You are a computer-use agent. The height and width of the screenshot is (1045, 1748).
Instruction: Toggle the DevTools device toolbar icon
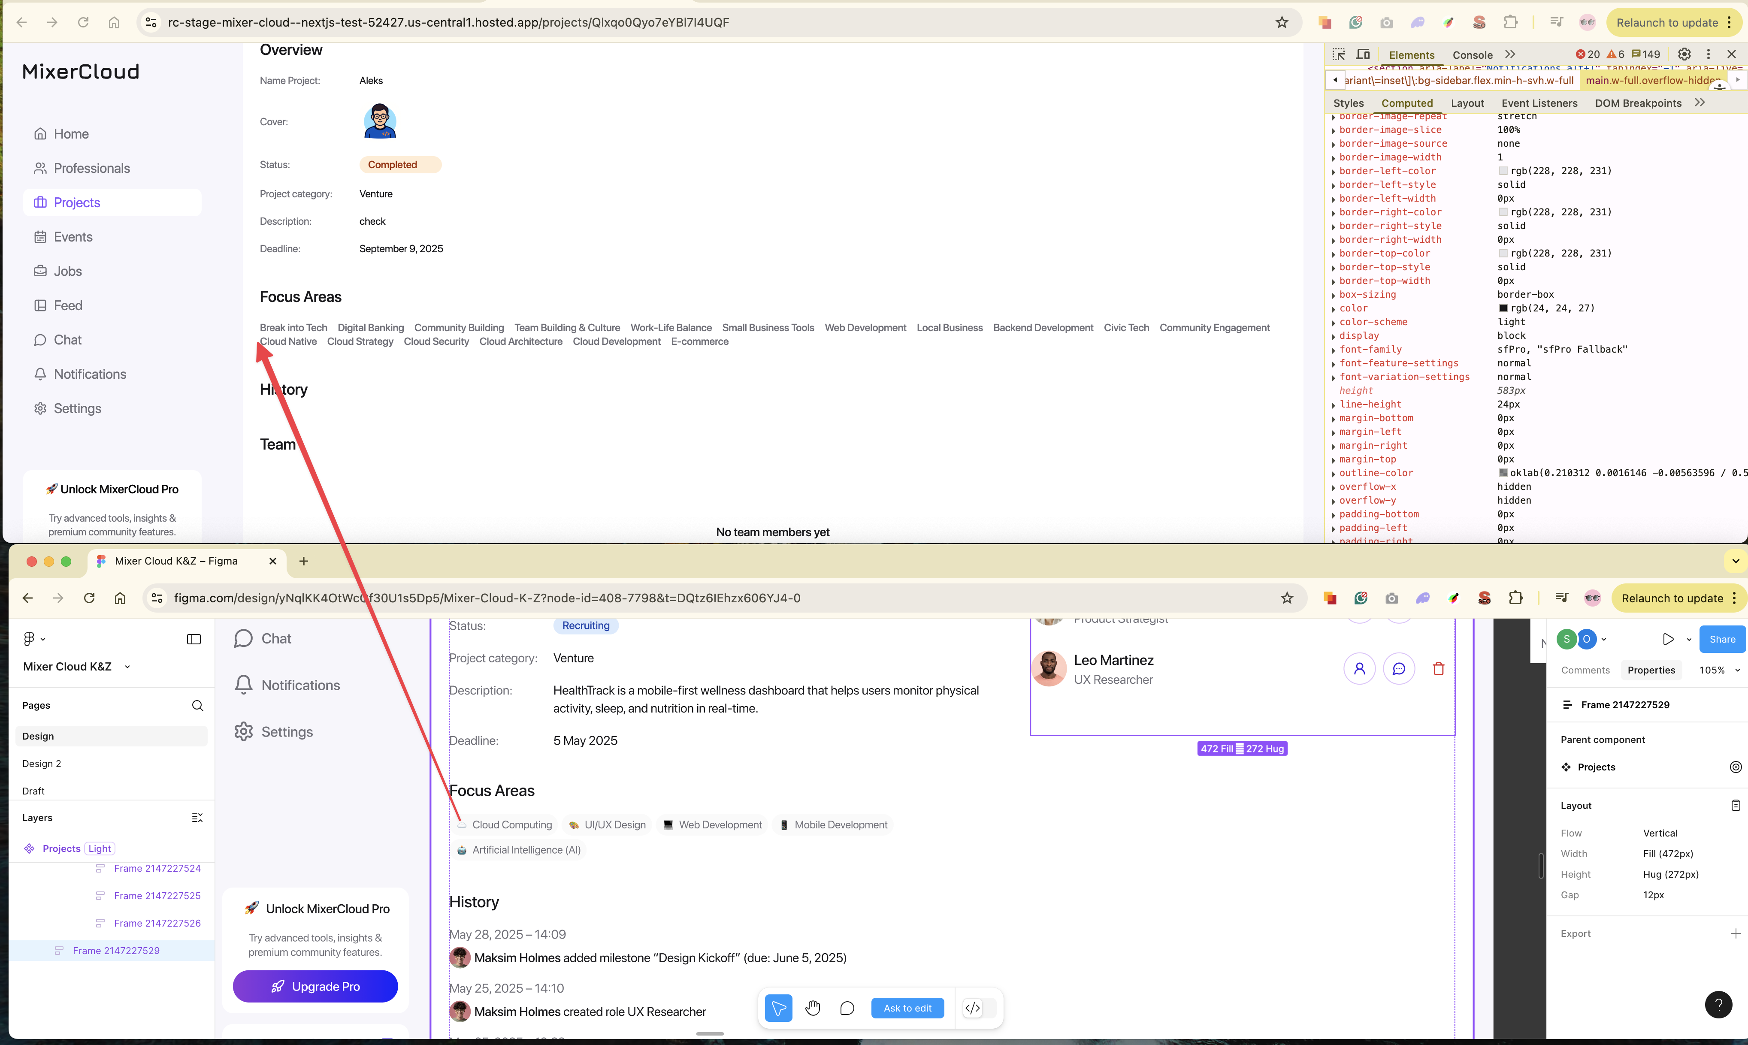pos(1364,54)
